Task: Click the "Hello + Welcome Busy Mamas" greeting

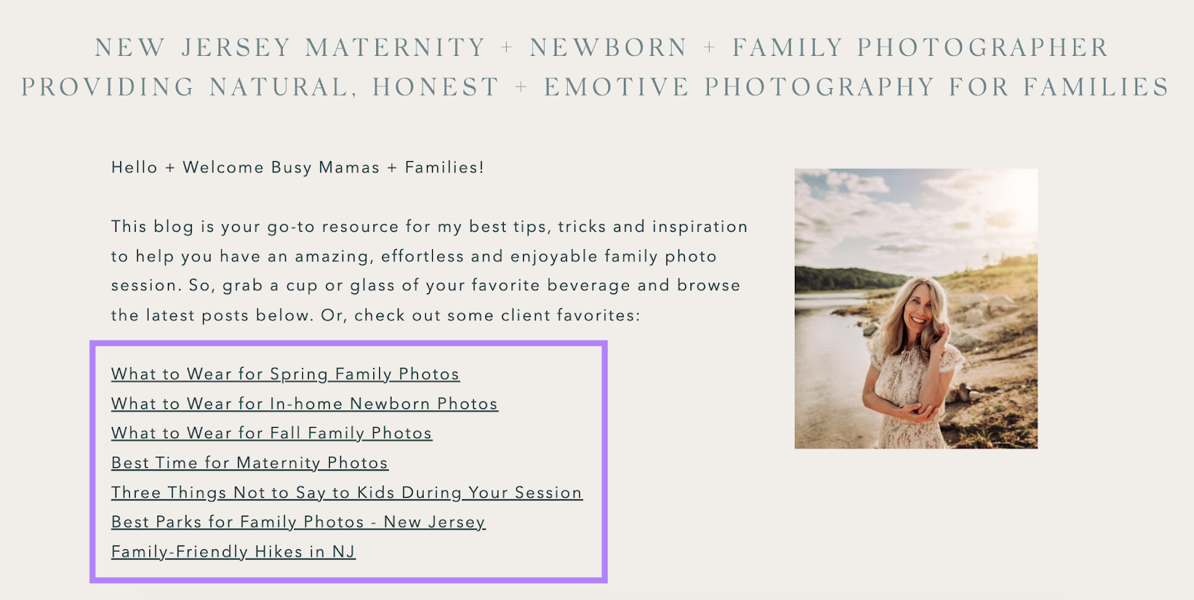Action: point(297,167)
